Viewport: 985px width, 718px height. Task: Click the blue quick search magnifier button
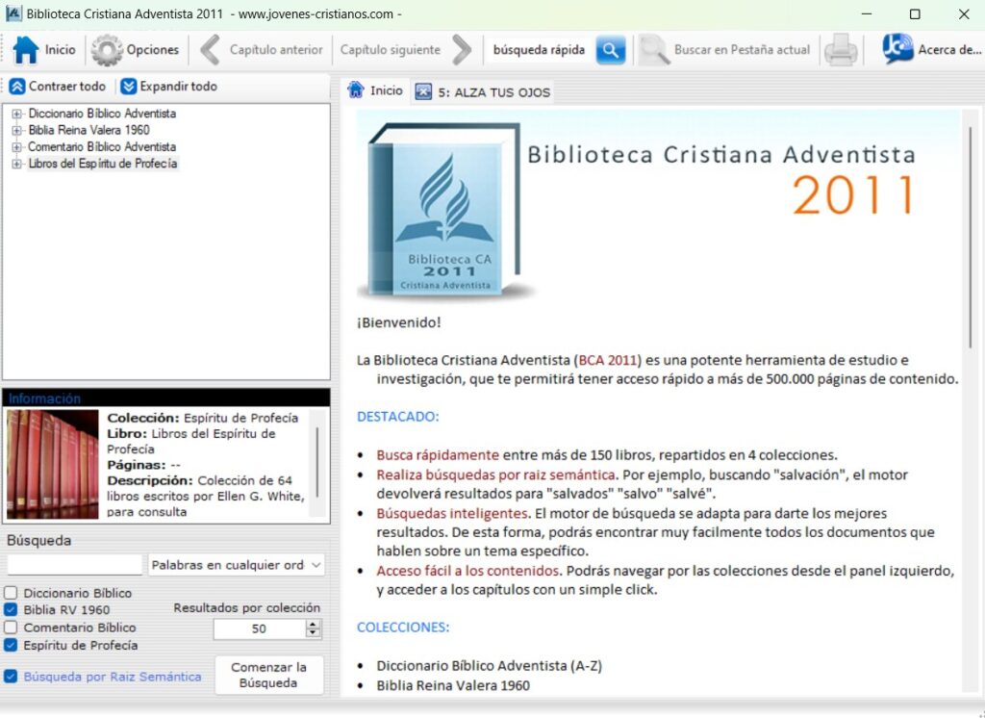pos(611,49)
